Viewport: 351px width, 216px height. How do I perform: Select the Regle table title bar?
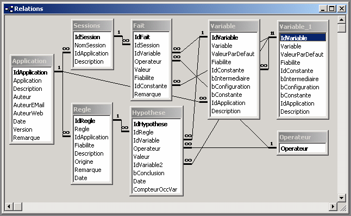(92, 109)
